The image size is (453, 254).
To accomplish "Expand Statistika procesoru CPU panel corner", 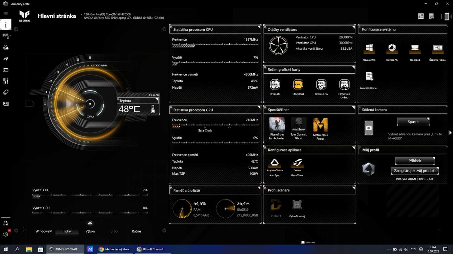I will pos(259,27).
